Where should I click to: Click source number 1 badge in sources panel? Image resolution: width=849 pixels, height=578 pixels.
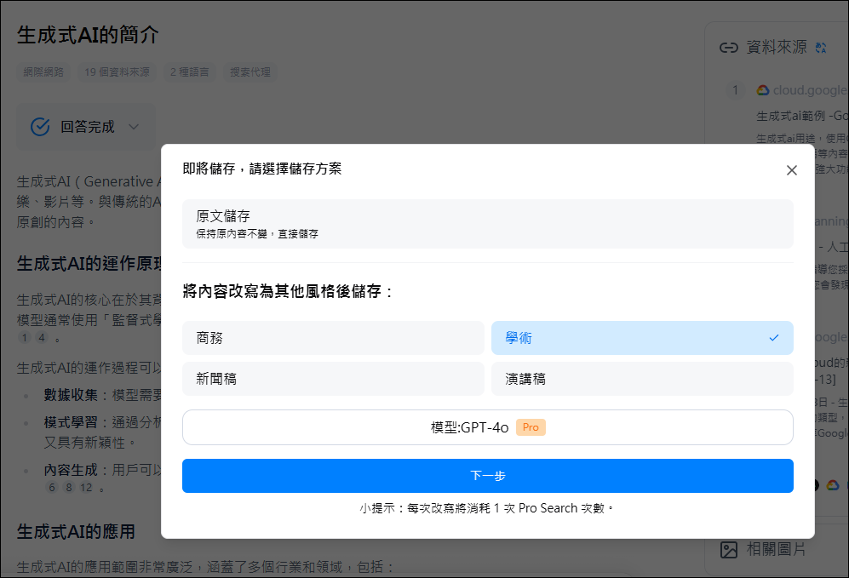pos(735,90)
